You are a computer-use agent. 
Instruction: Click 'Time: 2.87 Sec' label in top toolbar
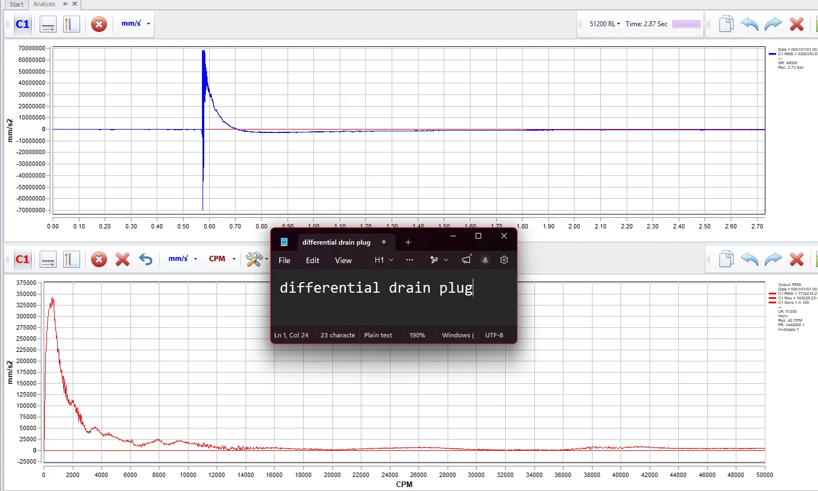click(646, 24)
